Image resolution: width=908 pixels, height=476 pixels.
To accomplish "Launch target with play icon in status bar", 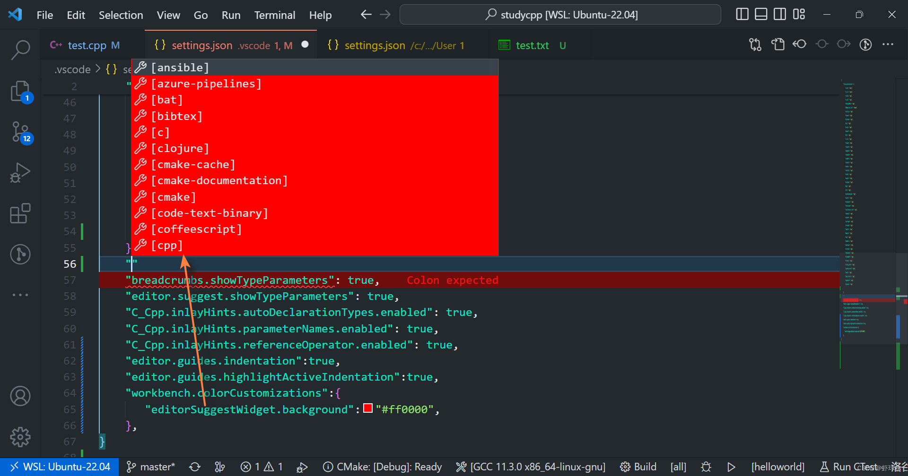I will click(x=731, y=467).
